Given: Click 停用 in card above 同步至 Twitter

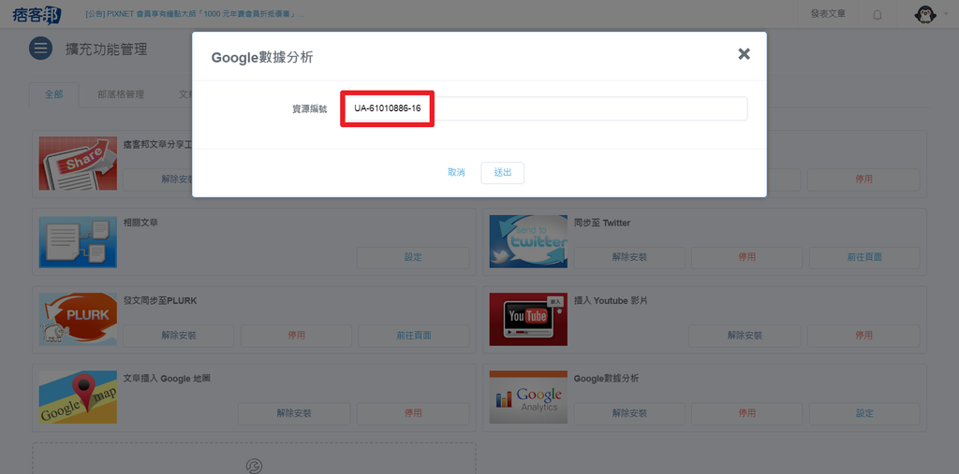Looking at the screenshot, I should tap(863, 180).
